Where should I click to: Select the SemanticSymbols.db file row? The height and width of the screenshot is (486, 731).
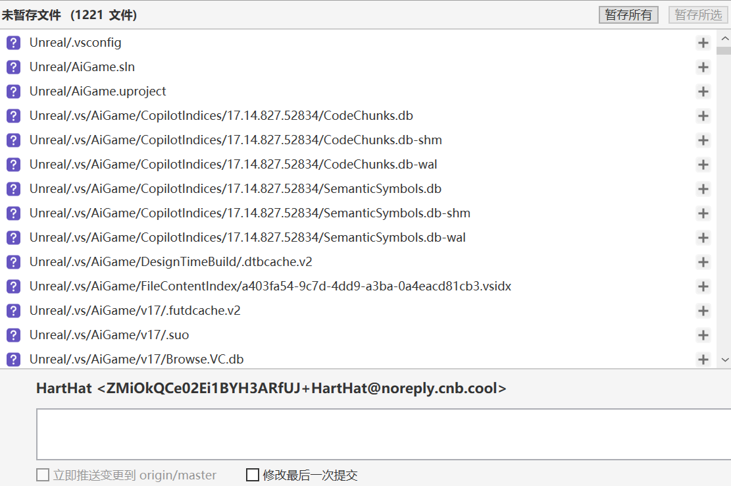pos(235,189)
